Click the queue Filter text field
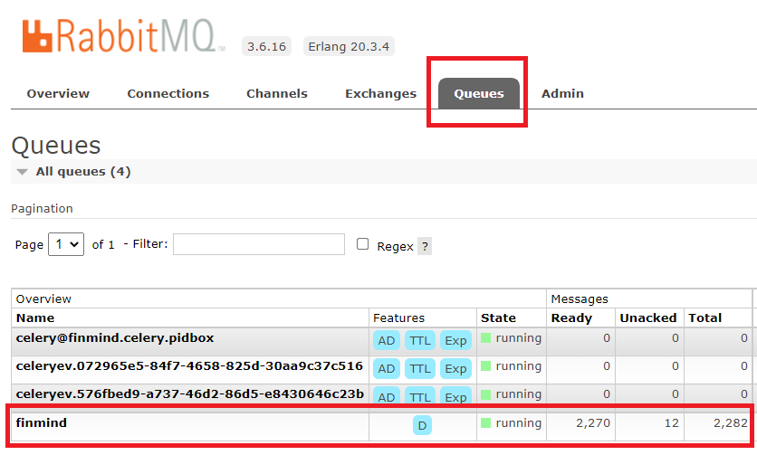This screenshot has height=455, width=757. [x=259, y=244]
